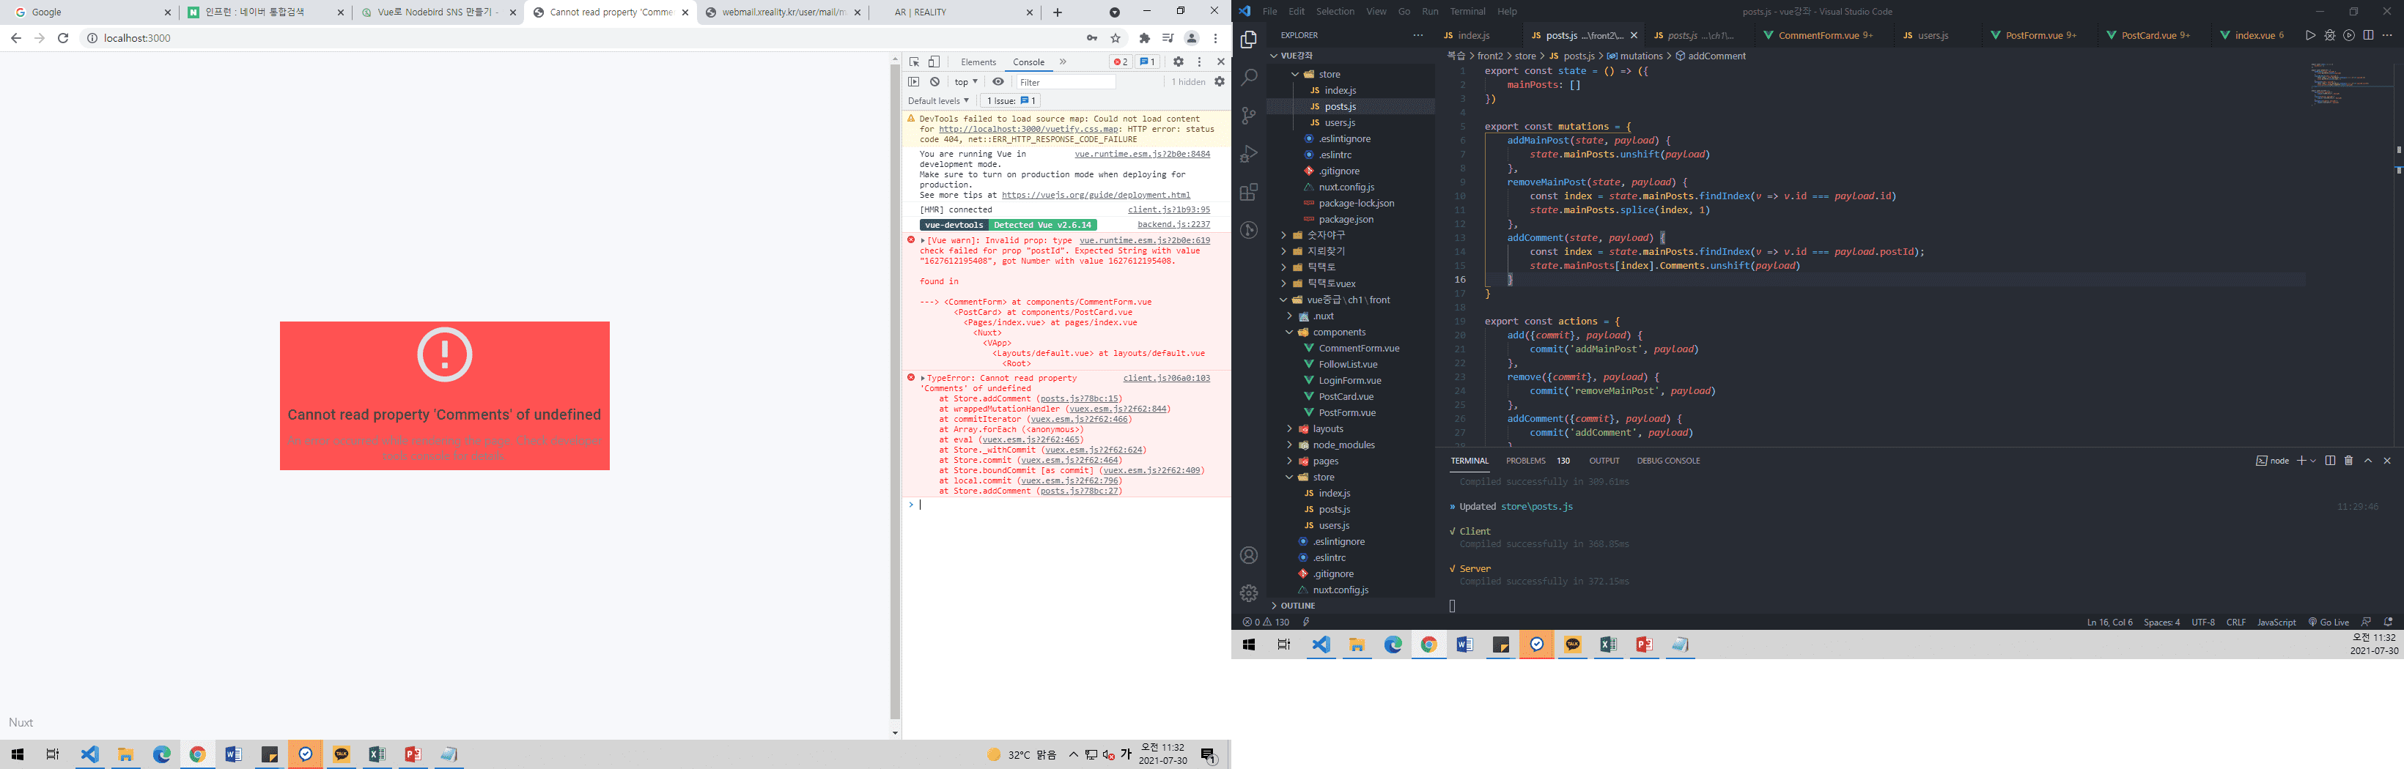Open Console settings gear beside '1 hidden'

pos(1219,82)
